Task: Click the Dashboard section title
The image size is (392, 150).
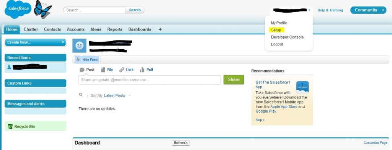Action: coord(87,143)
